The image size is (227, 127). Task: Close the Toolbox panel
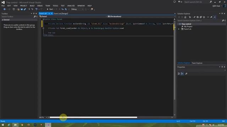tap(36, 13)
